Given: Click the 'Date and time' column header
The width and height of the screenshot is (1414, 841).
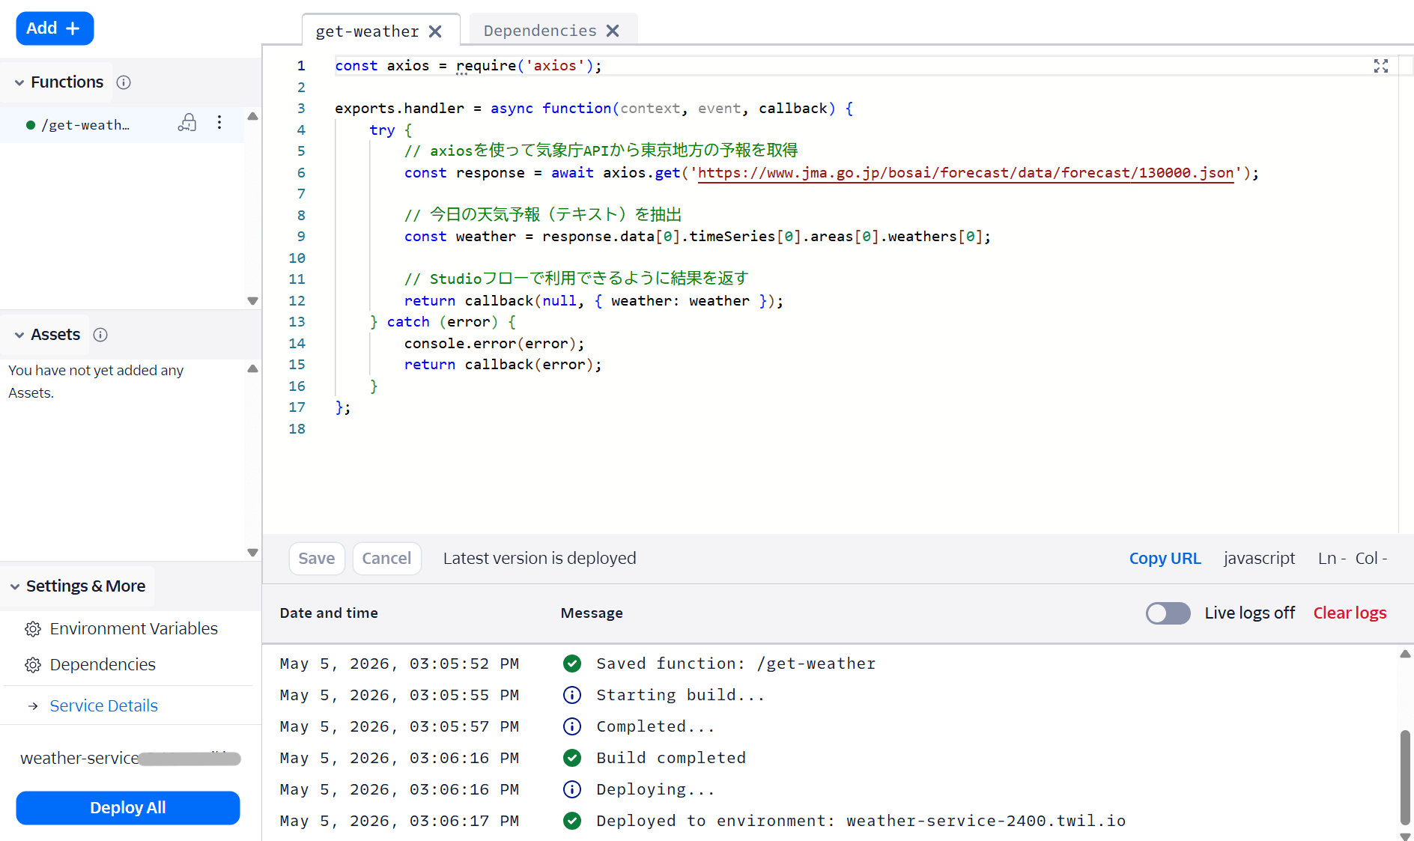Looking at the screenshot, I should pos(329,613).
